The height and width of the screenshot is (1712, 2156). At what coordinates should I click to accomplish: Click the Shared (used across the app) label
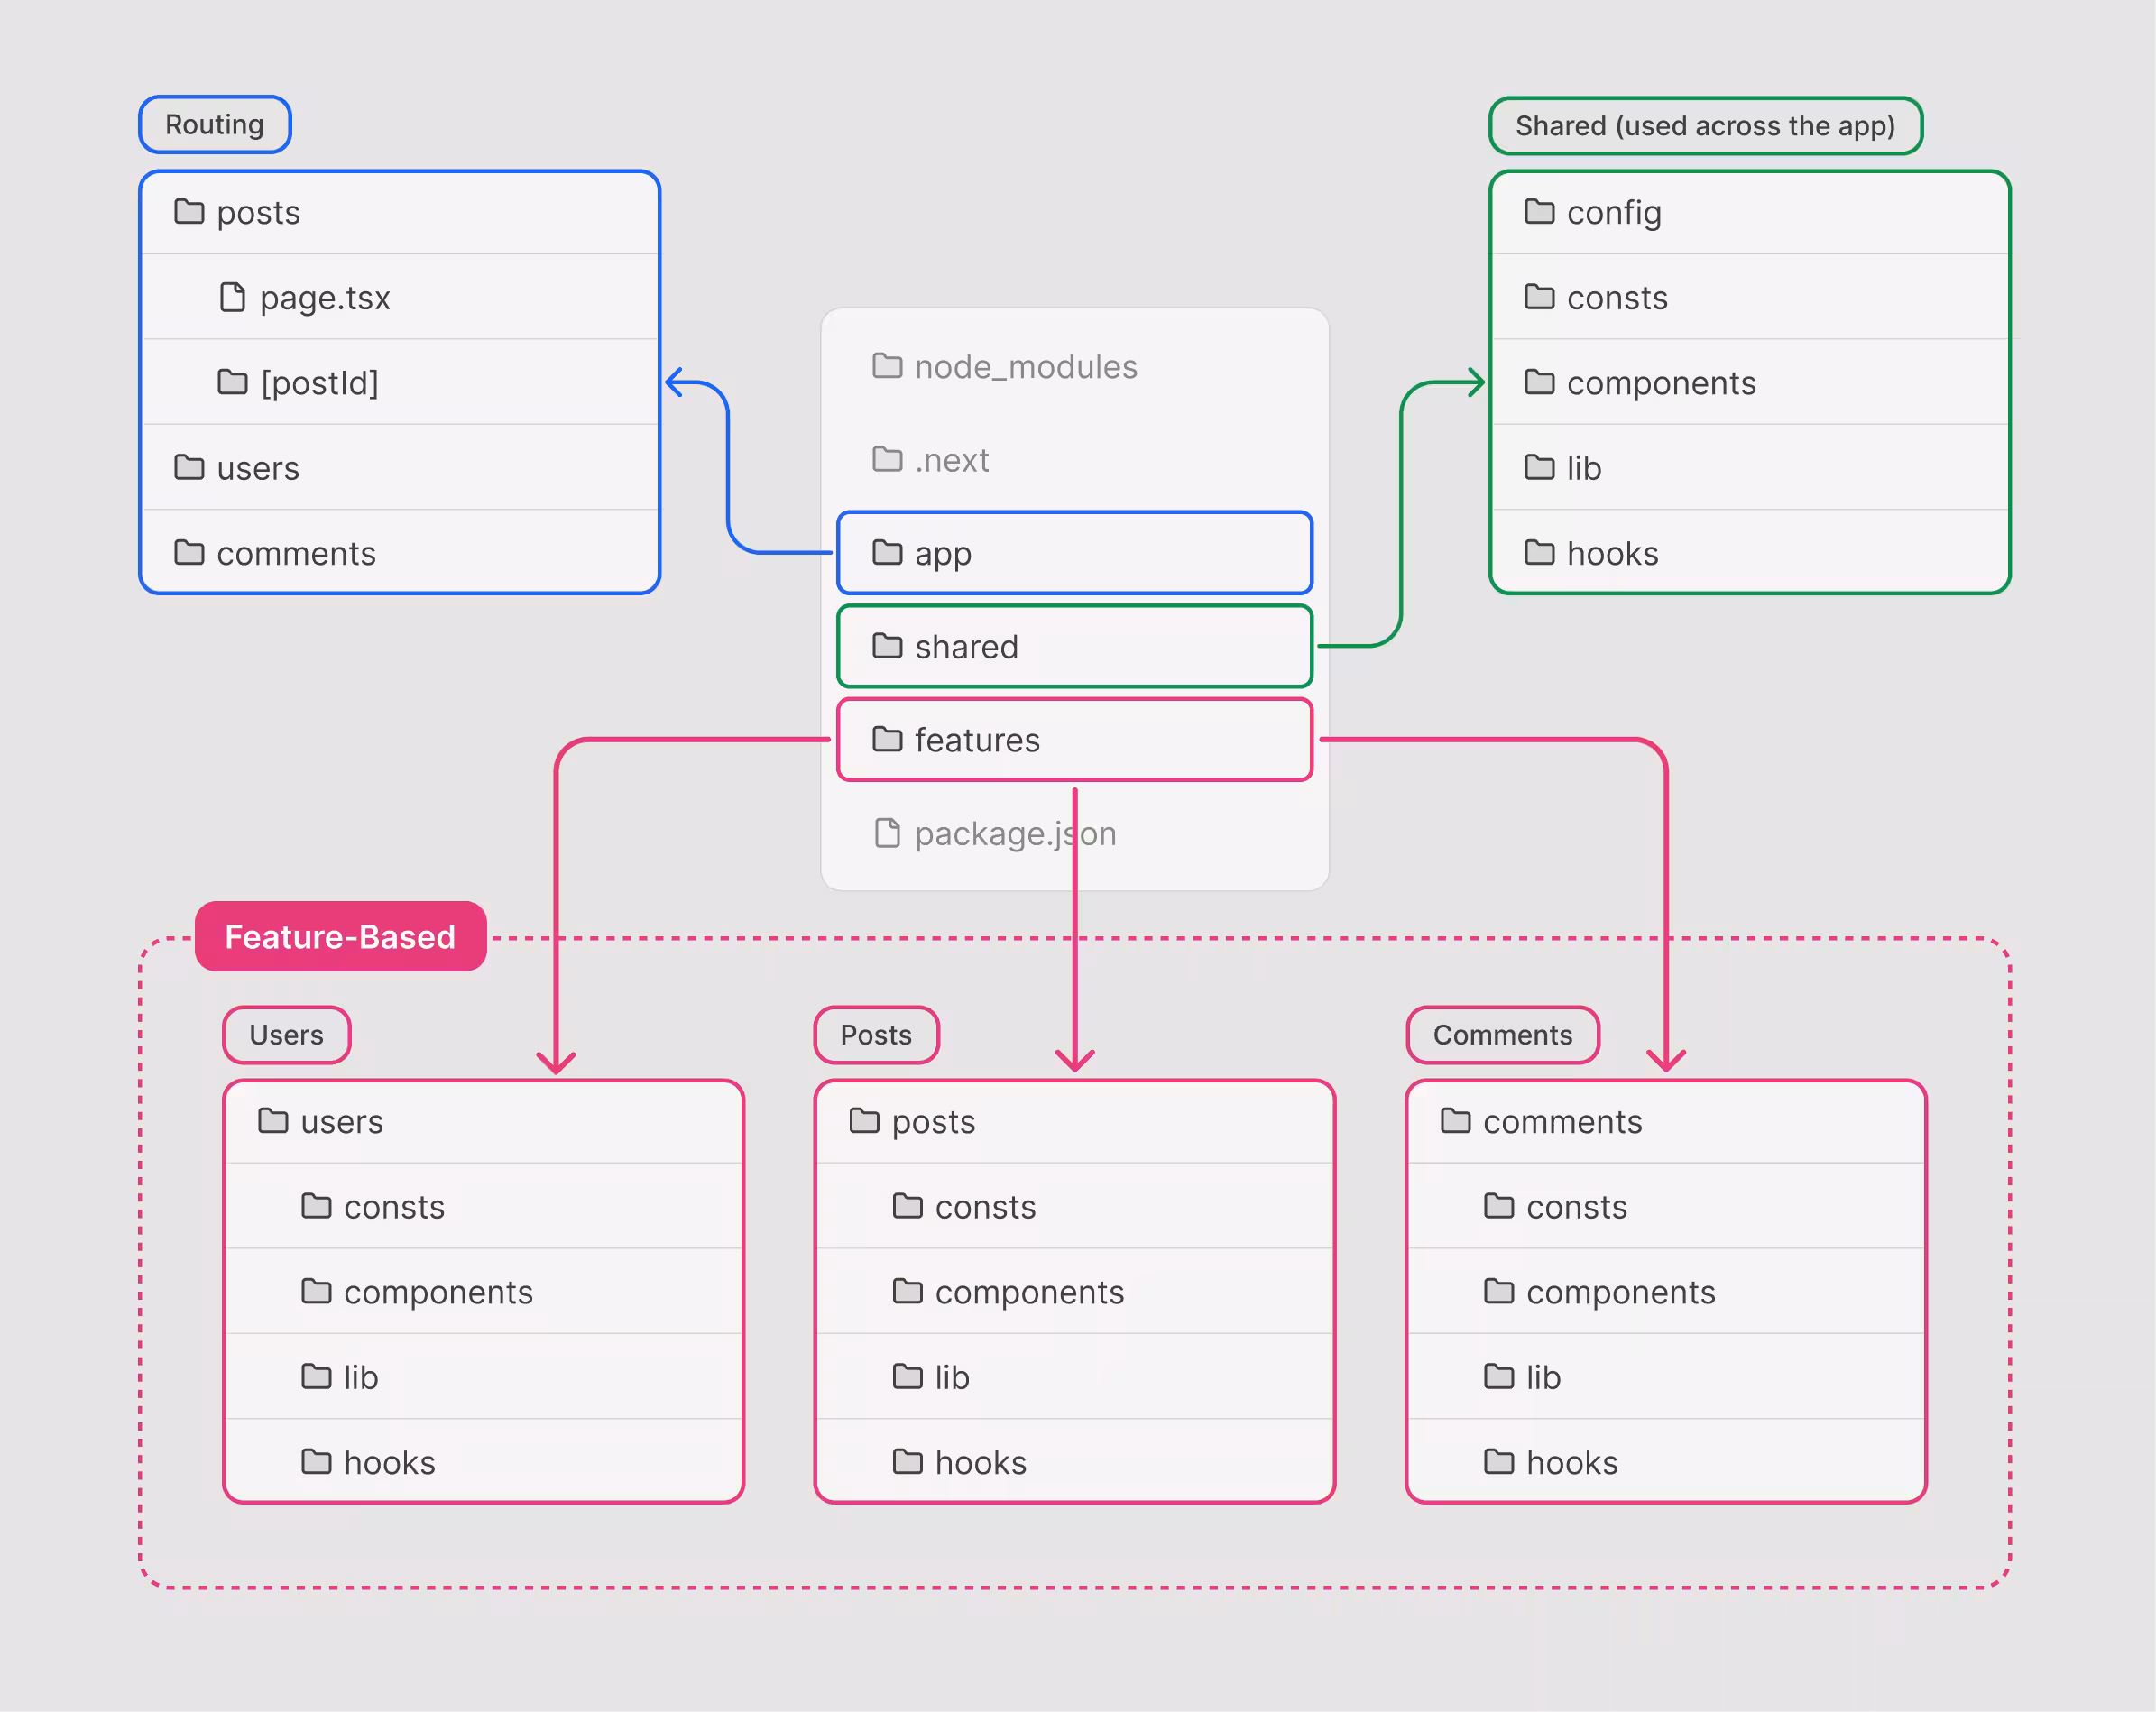pyautogui.click(x=1704, y=126)
